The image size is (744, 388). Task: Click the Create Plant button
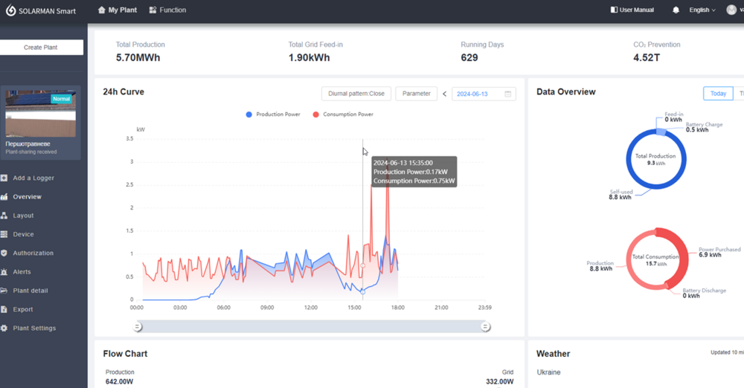40,47
